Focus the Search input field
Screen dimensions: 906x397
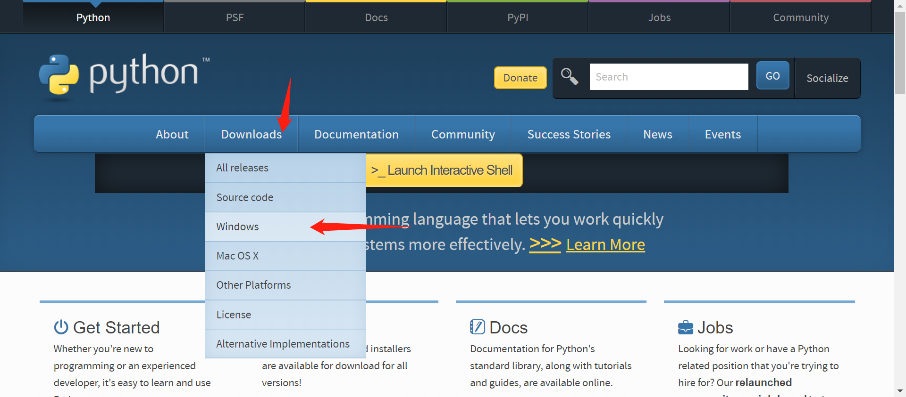coord(669,77)
